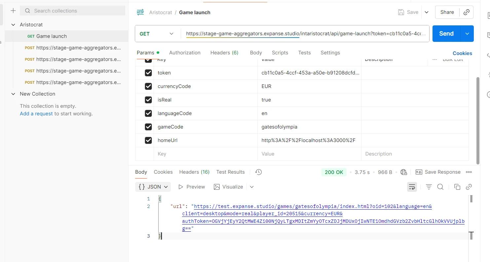Disable the homeUrl parameter checkbox

(148, 140)
